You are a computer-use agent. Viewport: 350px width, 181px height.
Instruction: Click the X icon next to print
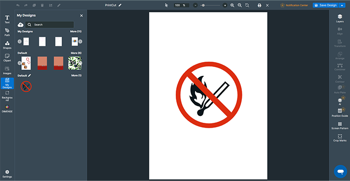[267, 5]
